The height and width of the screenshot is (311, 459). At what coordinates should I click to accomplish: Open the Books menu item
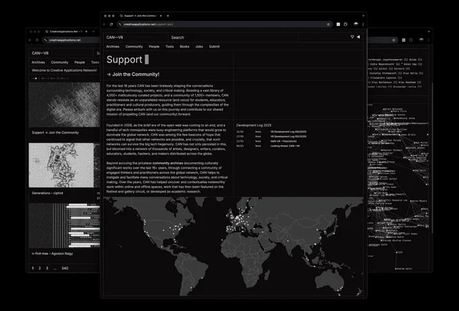pyautogui.click(x=184, y=47)
